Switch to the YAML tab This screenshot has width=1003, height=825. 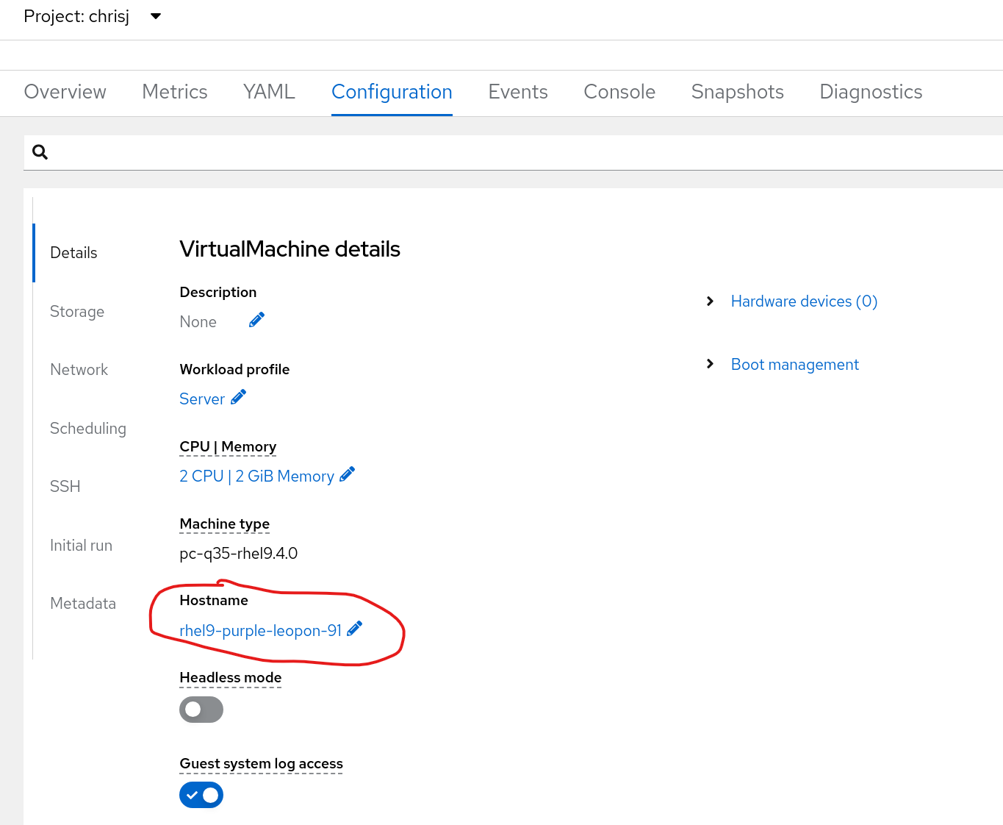click(269, 92)
